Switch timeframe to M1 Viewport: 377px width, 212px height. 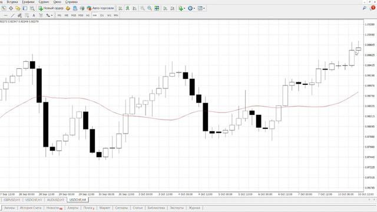[x=59, y=15]
